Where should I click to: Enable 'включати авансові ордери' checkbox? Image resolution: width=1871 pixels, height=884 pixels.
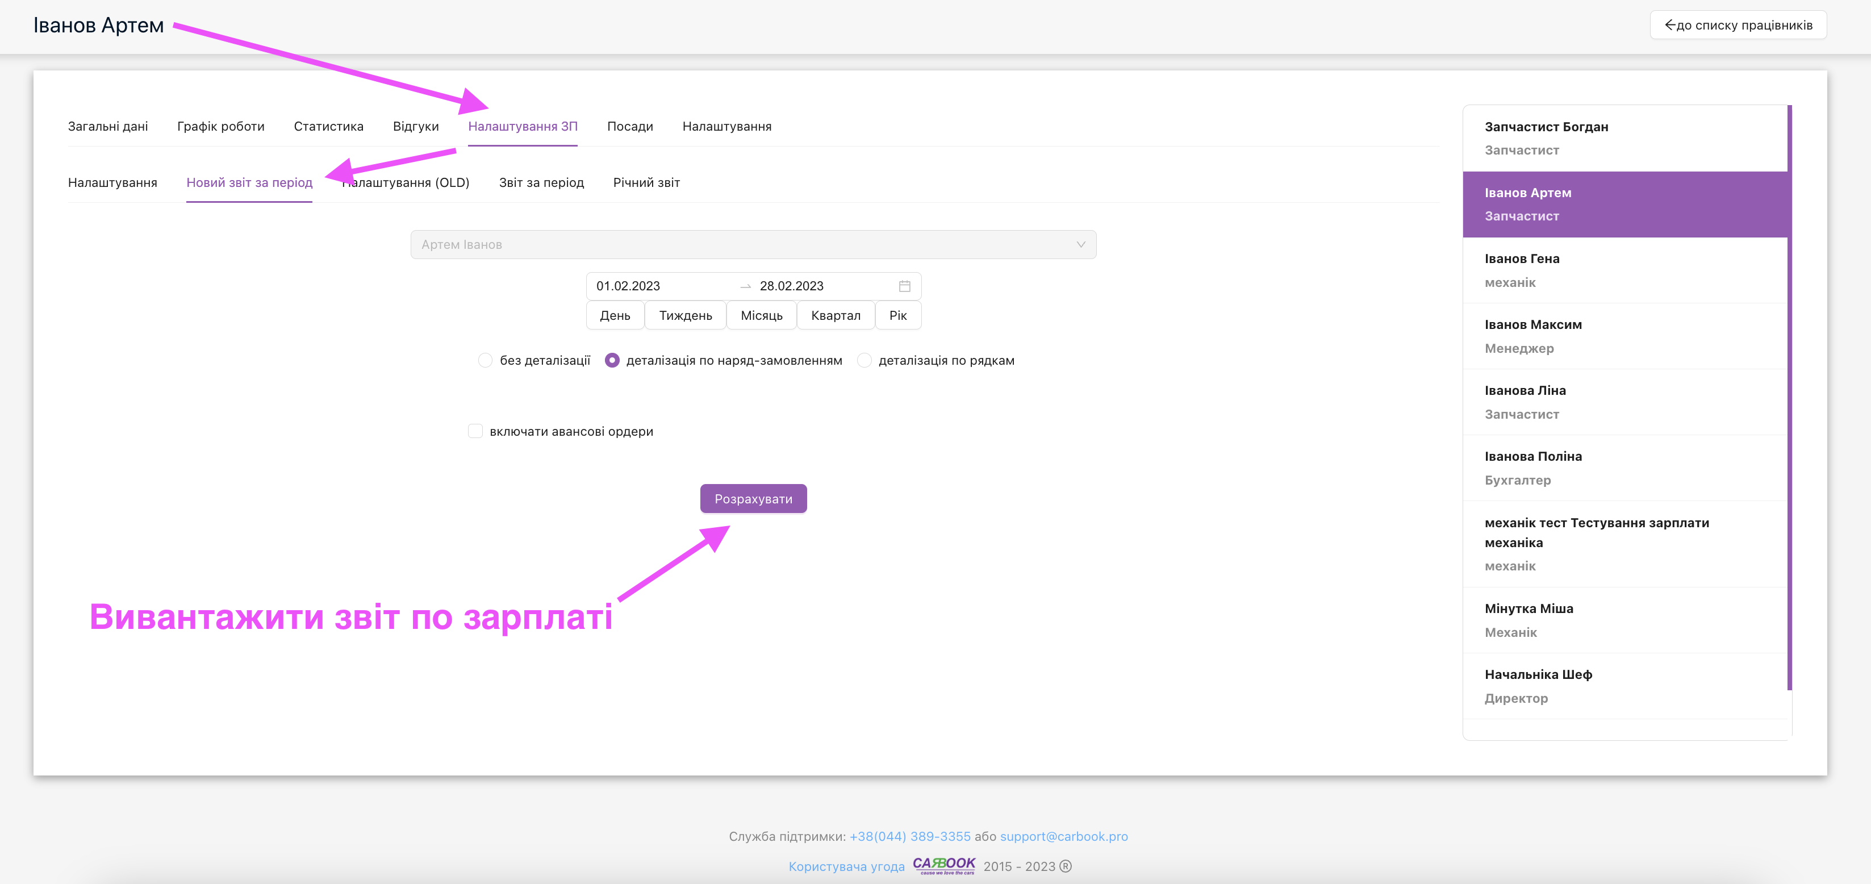point(475,431)
